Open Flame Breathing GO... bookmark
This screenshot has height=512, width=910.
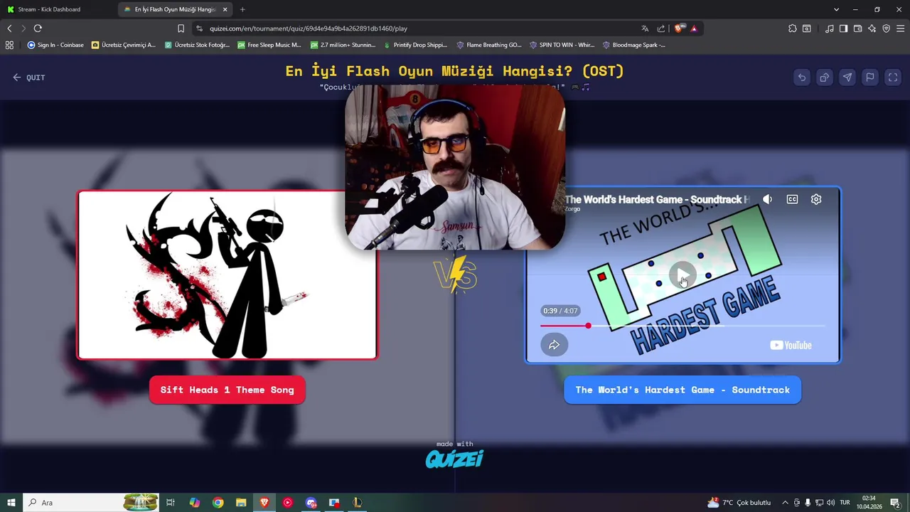click(489, 45)
